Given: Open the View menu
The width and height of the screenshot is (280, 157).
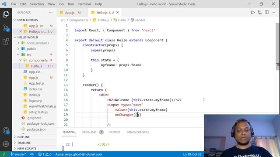Looking at the screenshot, I should 52,4.
